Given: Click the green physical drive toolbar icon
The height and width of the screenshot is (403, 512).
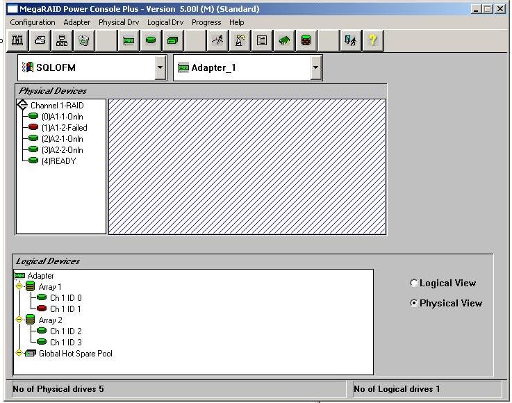Looking at the screenshot, I should click(x=151, y=40).
